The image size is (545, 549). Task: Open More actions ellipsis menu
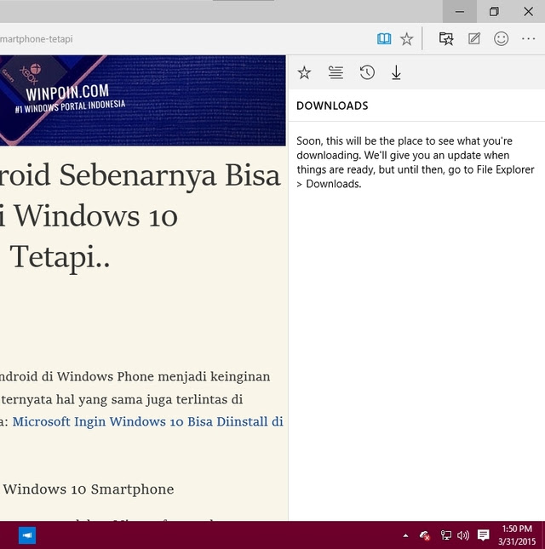[x=528, y=39]
